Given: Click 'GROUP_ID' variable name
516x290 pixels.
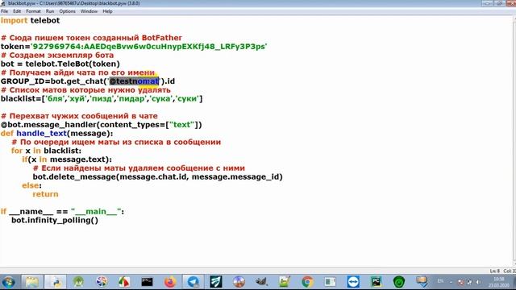Looking at the screenshot, I should click(x=23, y=81).
